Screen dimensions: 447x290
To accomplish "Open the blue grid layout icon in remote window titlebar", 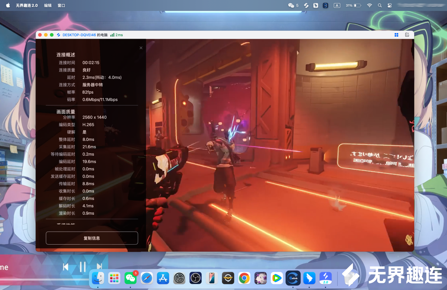I will (397, 35).
